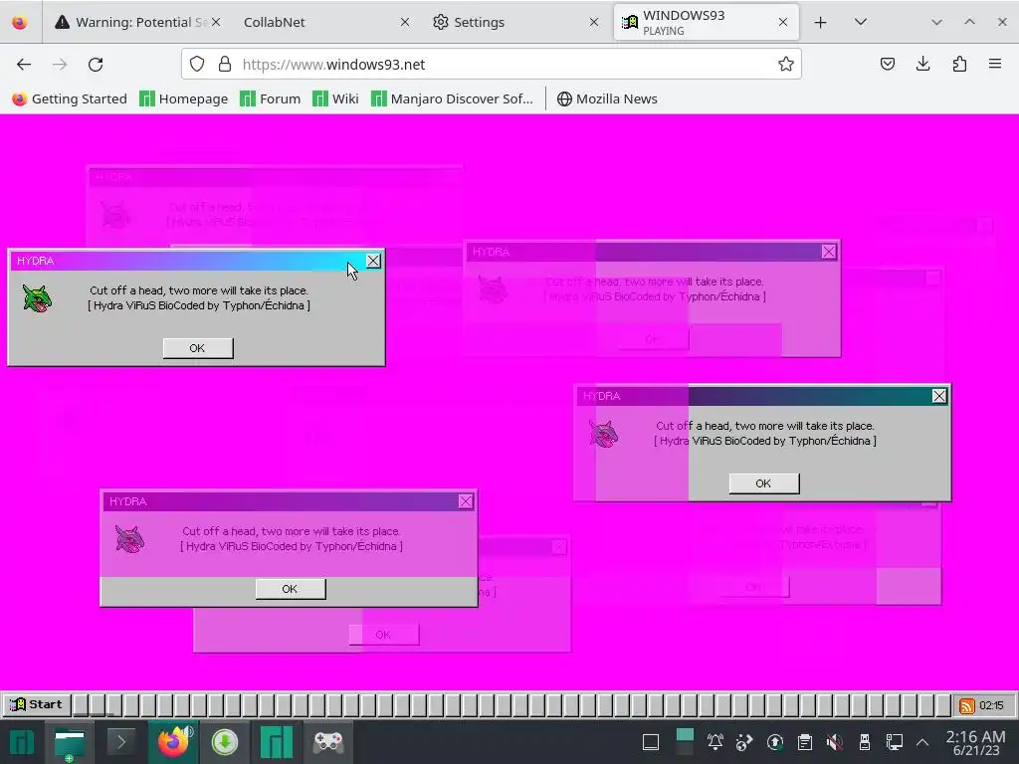Select the WINDOWS93 playing tab
The image size is (1019, 764).
pyautogui.click(x=706, y=22)
